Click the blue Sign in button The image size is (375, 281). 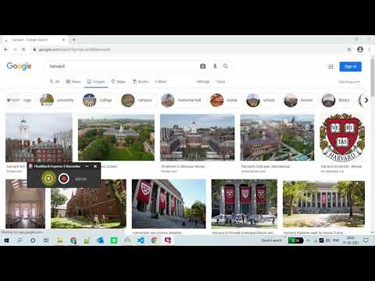click(350, 66)
